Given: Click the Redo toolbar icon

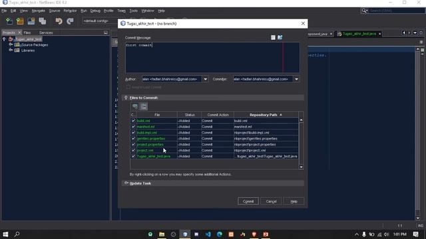Looking at the screenshot, I should click(x=70, y=21).
